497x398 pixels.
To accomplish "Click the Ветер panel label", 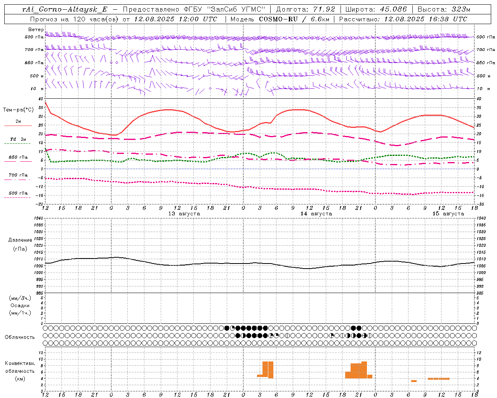I will [x=36, y=30].
